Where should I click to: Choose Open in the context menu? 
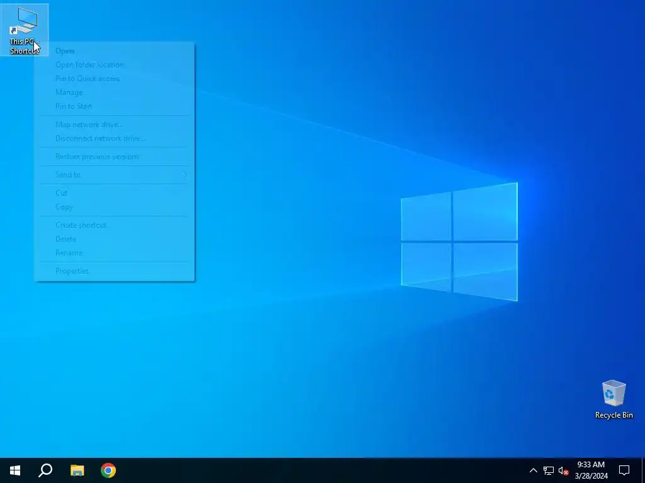tap(115, 51)
